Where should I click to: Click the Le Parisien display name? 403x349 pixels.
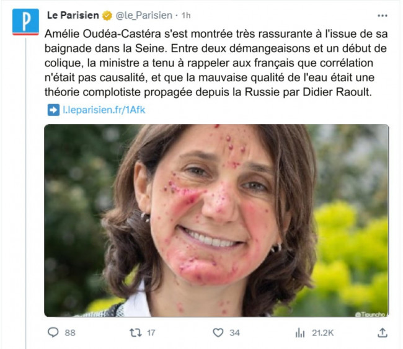point(73,15)
